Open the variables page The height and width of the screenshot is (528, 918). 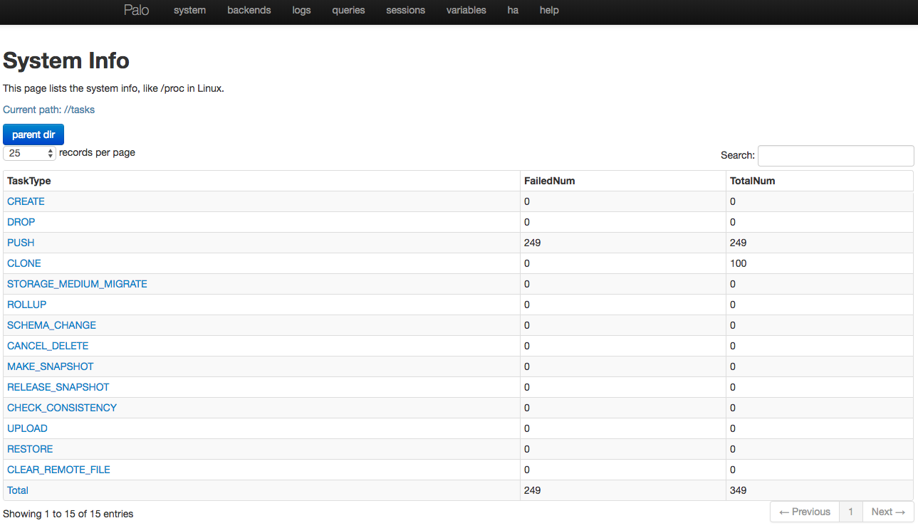[466, 11]
